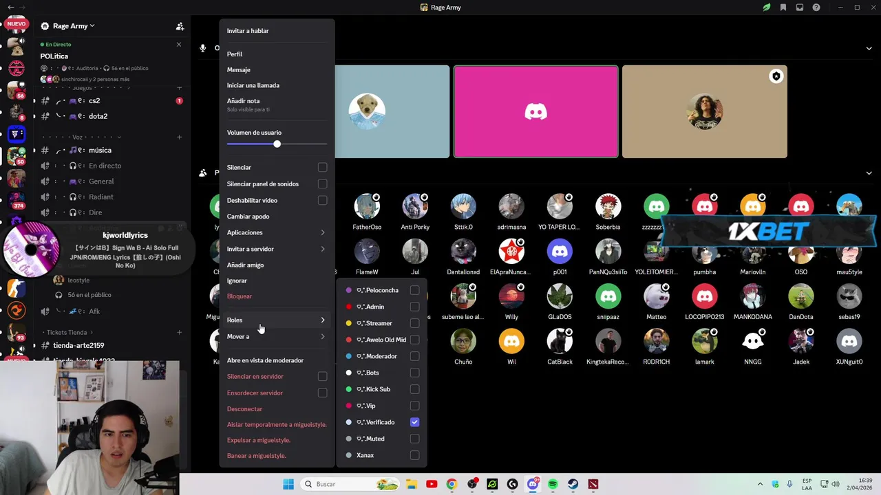Assign the Admin role checkbox
Viewport: 881px width, 495px height.
[x=414, y=307]
